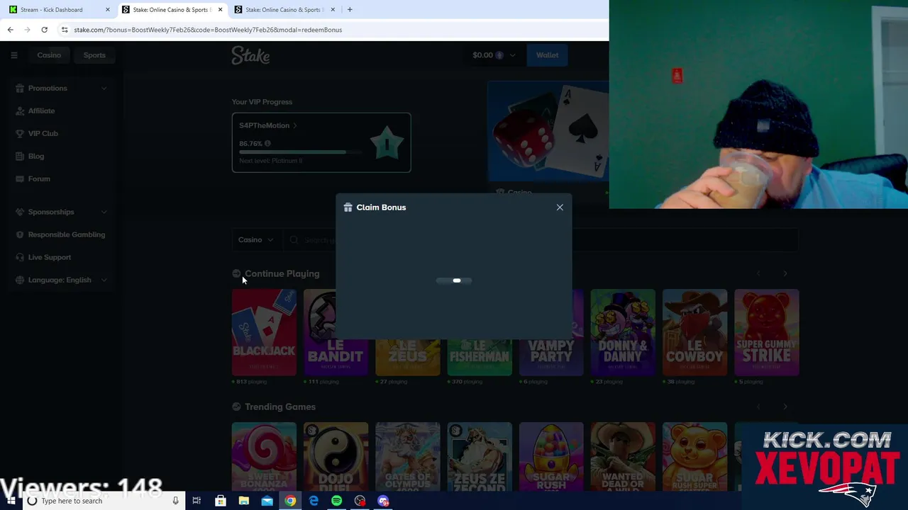The height and width of the screenshot is (510, 908).
Task: Previous arrow in Continue Playing carousel
Action: [x=758, y=273]
